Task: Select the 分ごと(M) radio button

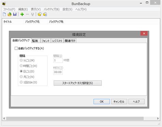Action: coord(21,60)
